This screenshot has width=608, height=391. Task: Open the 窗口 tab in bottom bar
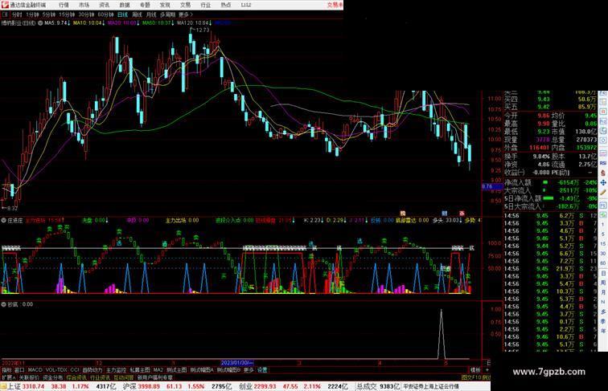[x=19, y=370]
